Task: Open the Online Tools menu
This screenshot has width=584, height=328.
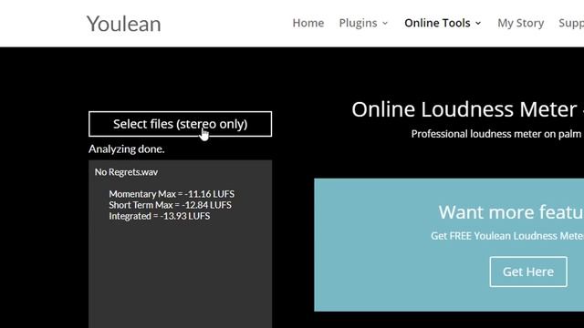Action: pyautogui.click(x=437, y=23)
